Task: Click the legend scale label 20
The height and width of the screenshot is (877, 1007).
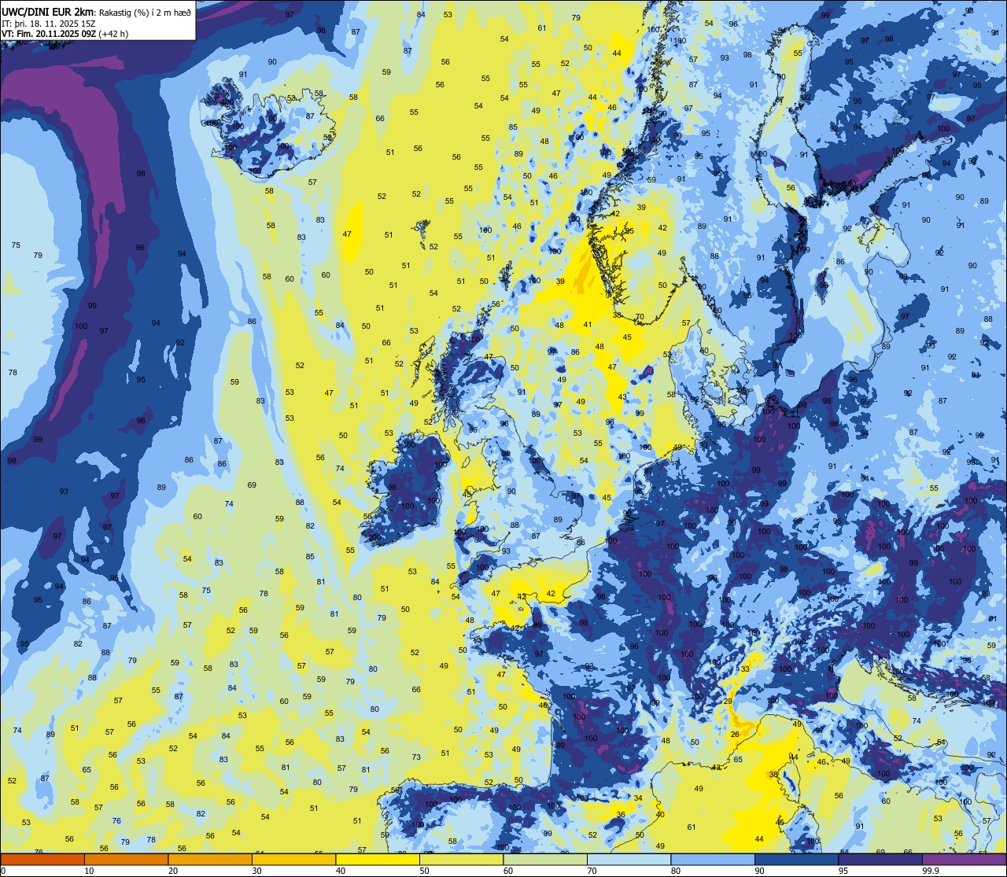Action: [173, 871]
